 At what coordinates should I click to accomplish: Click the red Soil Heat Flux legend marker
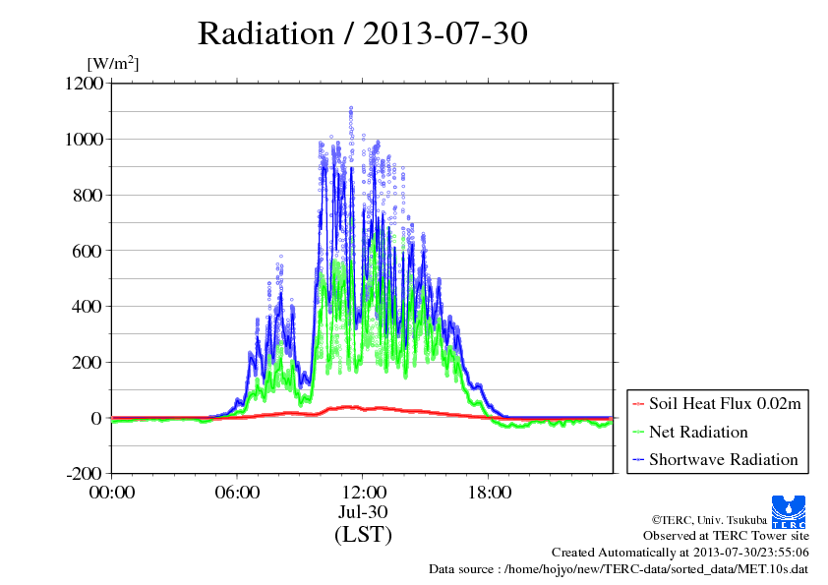(637, 404)
